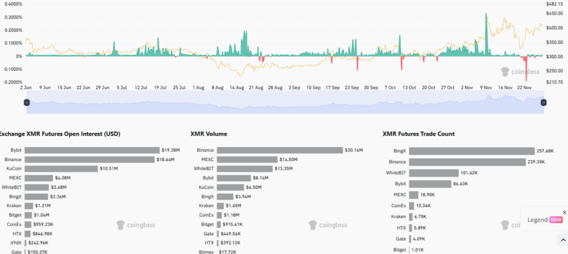The width and height of the screenshot is (568, 254).
Task: Click the right handle of the range selector
Action: pyautogui.click(x=544, y=102)
